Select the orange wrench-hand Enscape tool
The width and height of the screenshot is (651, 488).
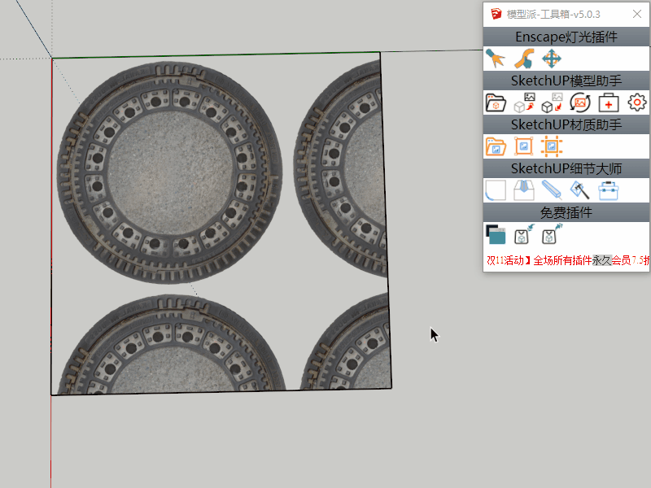523,59
